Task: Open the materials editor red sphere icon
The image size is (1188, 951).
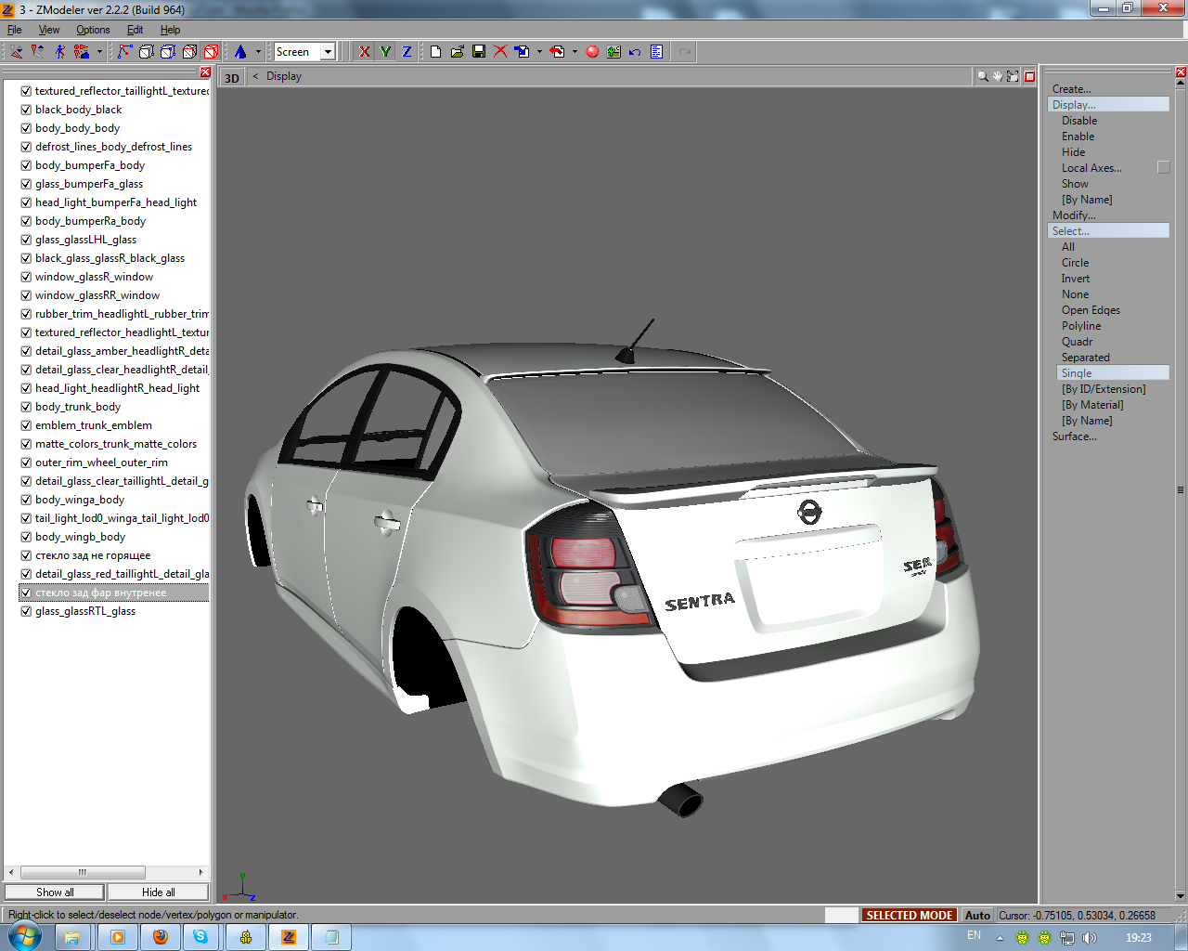Action: [x=592, y=52]
